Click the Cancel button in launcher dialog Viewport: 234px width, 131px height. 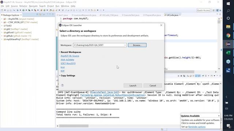pyautogui.click(x=153, y=86)
